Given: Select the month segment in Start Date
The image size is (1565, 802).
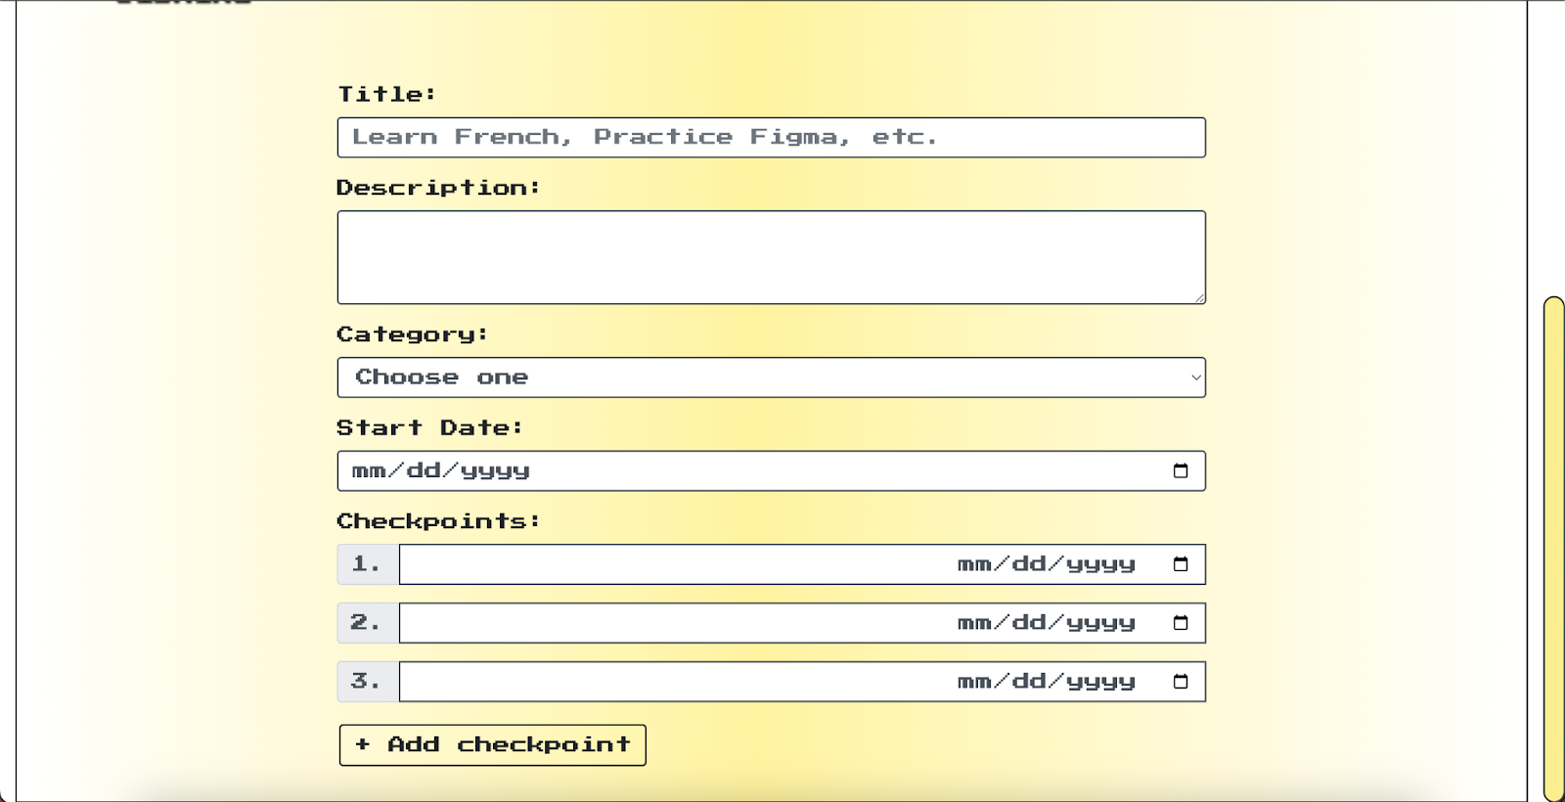Looking at the screenshot, I should (369, 471).
